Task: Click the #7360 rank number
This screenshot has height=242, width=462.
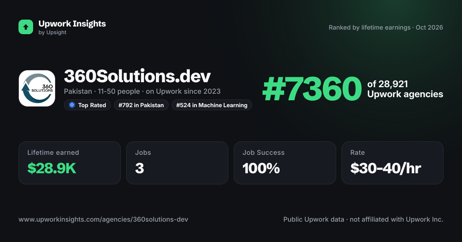Action: [312, 89]
